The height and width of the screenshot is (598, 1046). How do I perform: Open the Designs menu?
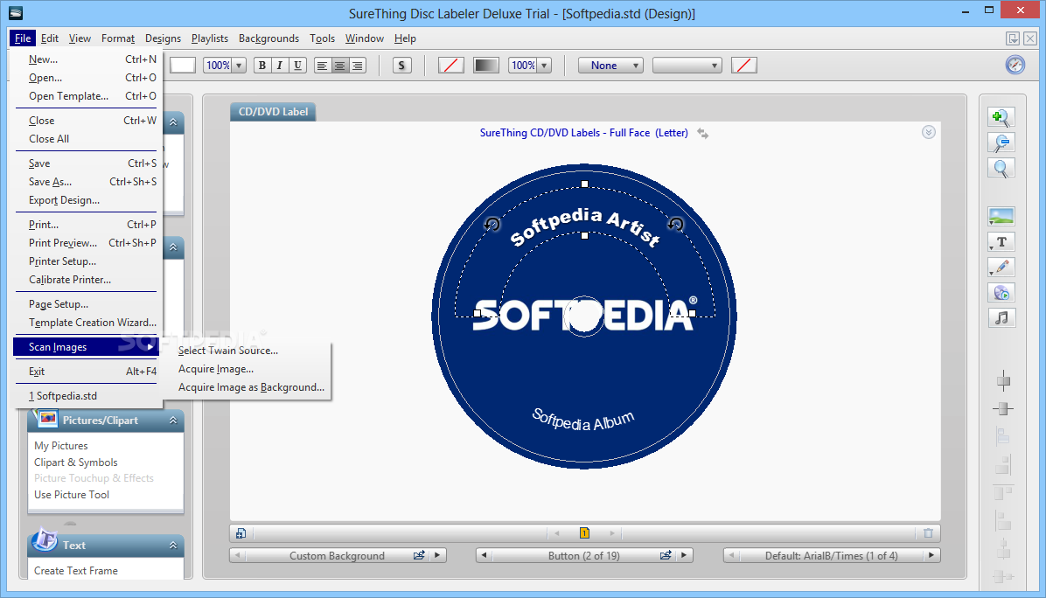coord(163,38)
